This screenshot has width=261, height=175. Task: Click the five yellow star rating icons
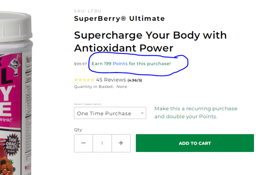click(84, 80)
